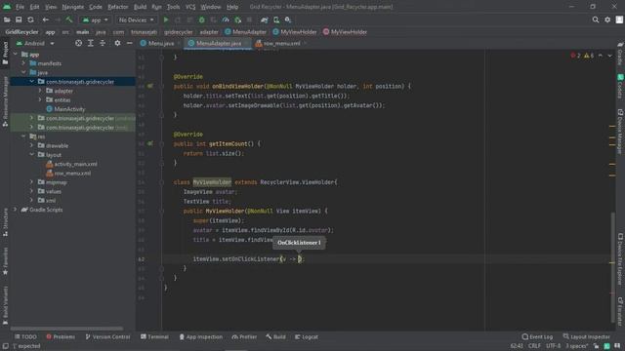625x351 pixels.
Task: Open the Build menu
Action: [140, 7]
